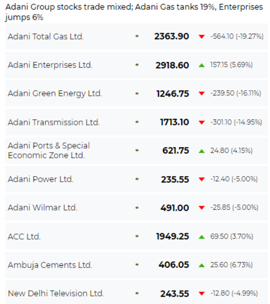The width and height of the screenshot is (270, 304).
Task: Click the red down triangle for Adani Transmission
Action: (x=202, y=122)
